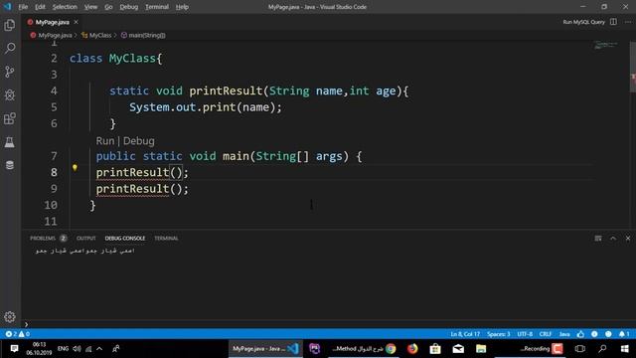Click the UTF-8 encoding status entry
This screenshot has width=636, height=358.
(525, 334)
